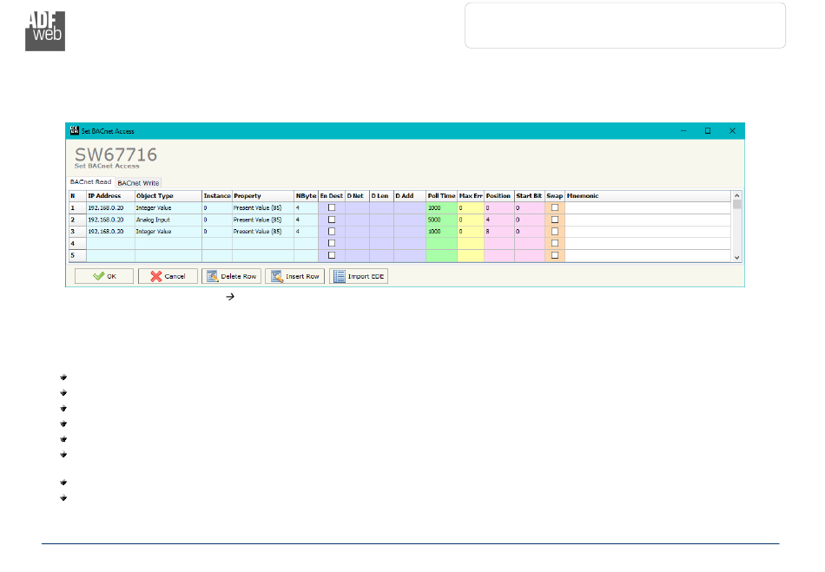Click the Set BACnet Access title bar icon

point(75,131)
